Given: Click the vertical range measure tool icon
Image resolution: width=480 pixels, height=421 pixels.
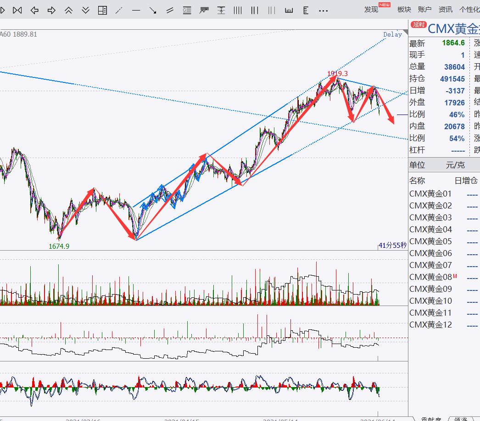Looking at the screenshot, I should click(x=221, y=11).
